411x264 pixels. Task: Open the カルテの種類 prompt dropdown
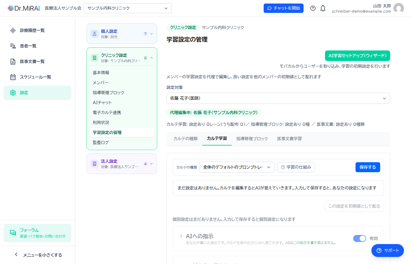(237, 167)
